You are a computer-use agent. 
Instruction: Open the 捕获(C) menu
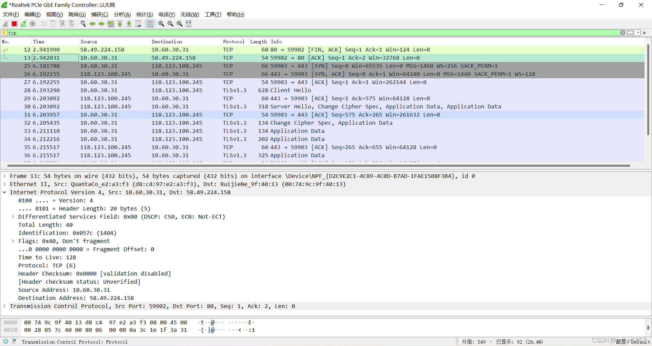[100, 15]
